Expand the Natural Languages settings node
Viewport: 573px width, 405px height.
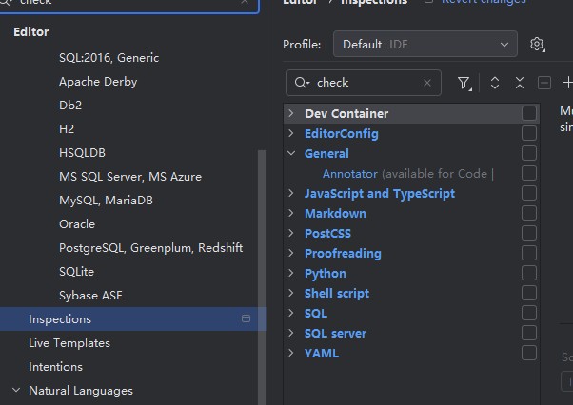(x=15, y=391)
